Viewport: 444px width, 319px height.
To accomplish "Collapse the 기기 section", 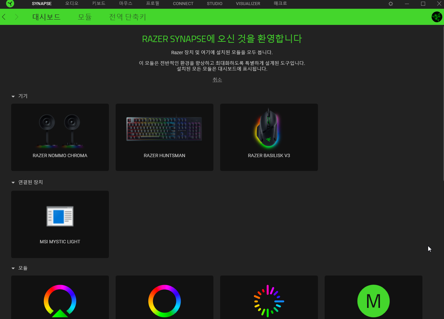I will point(13,97).
